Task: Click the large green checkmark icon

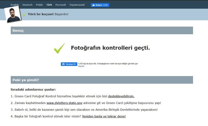Action: [59, 48]
